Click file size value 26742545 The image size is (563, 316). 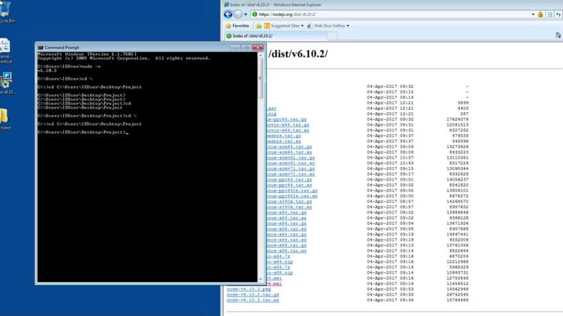[x=458, y=294]
